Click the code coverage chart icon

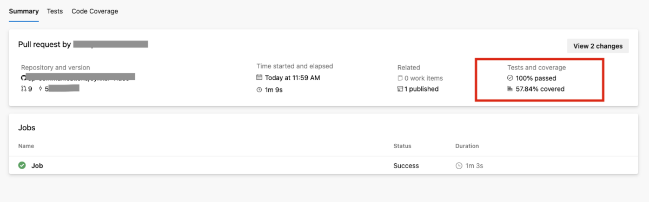[510, 89]
